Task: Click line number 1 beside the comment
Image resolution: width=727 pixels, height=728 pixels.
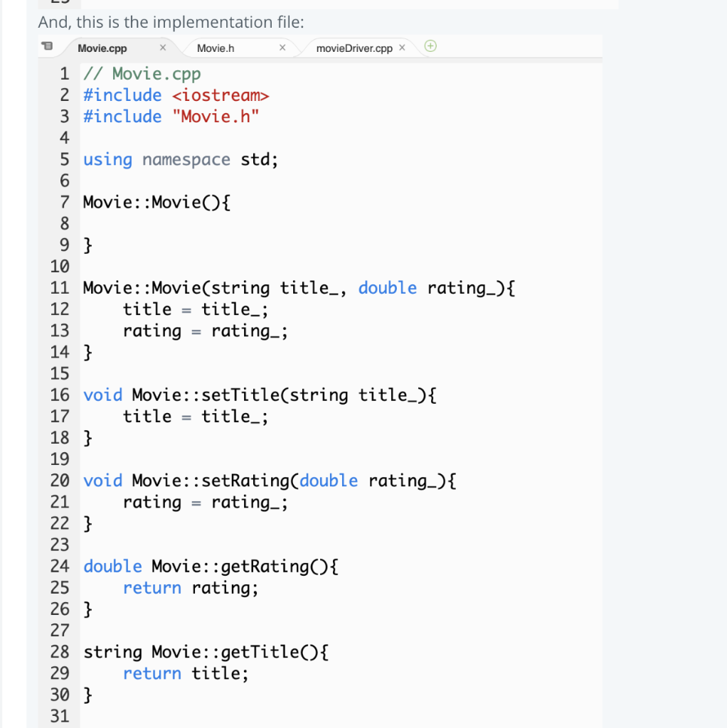Action: [x=64, y=73]
